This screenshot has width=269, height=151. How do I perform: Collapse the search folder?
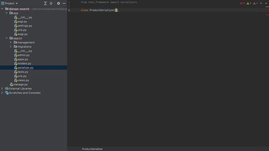pos(6,38)
